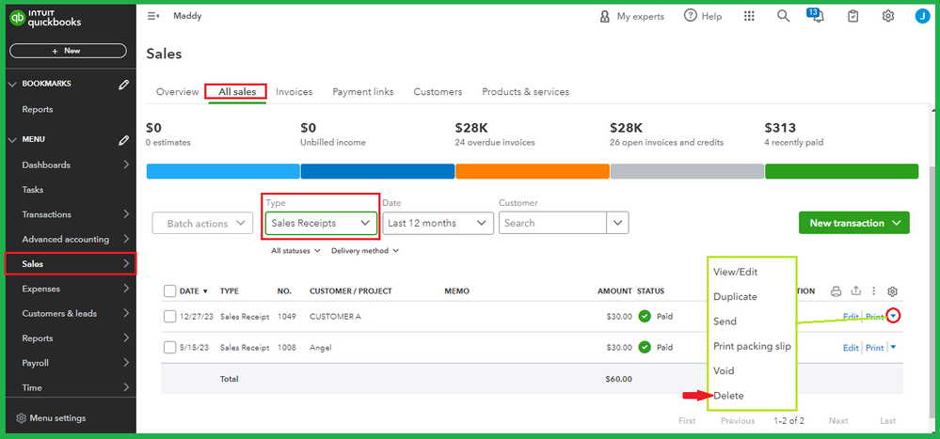Click the table print icon

[836, 291]
